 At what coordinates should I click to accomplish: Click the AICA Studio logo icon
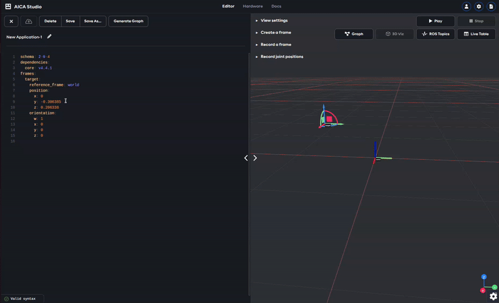(x=8, y=6)
